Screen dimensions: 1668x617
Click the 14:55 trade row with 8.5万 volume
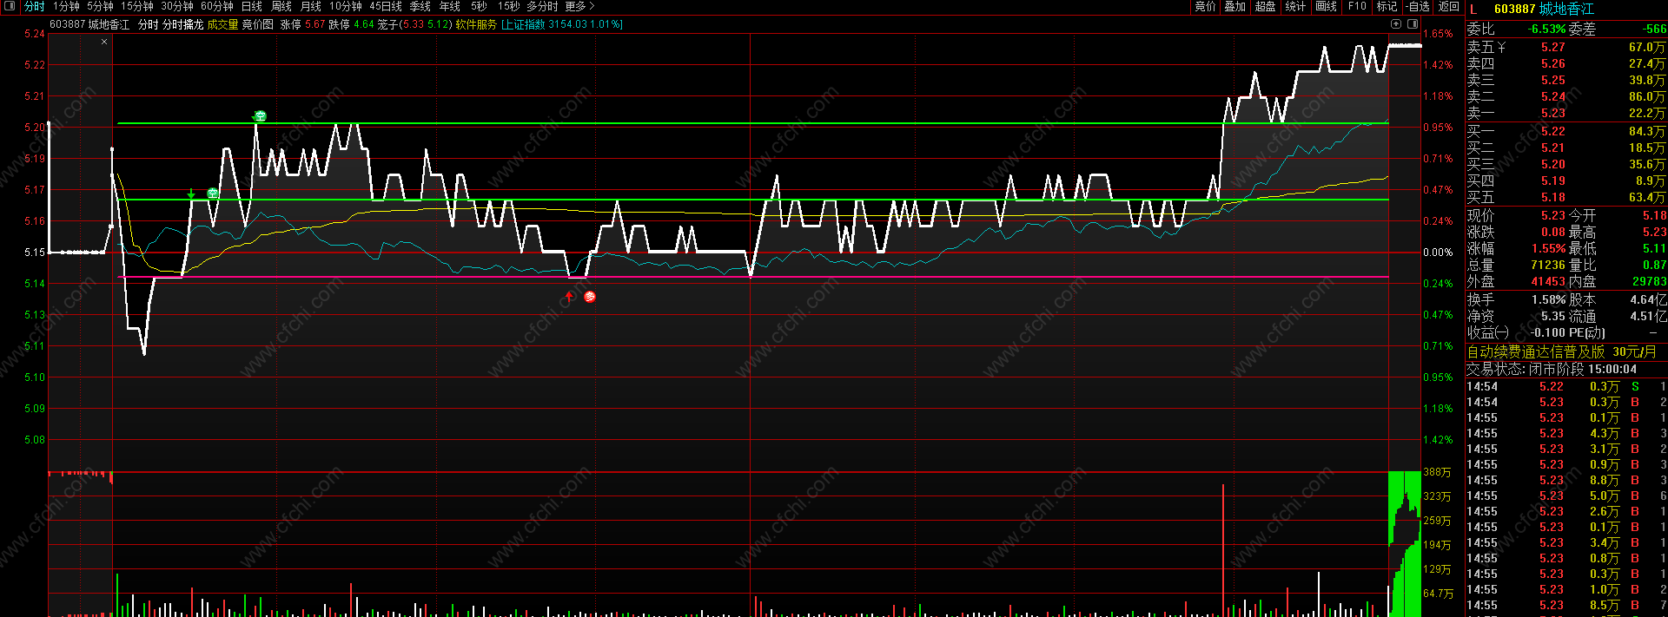tap(1566, 605)
